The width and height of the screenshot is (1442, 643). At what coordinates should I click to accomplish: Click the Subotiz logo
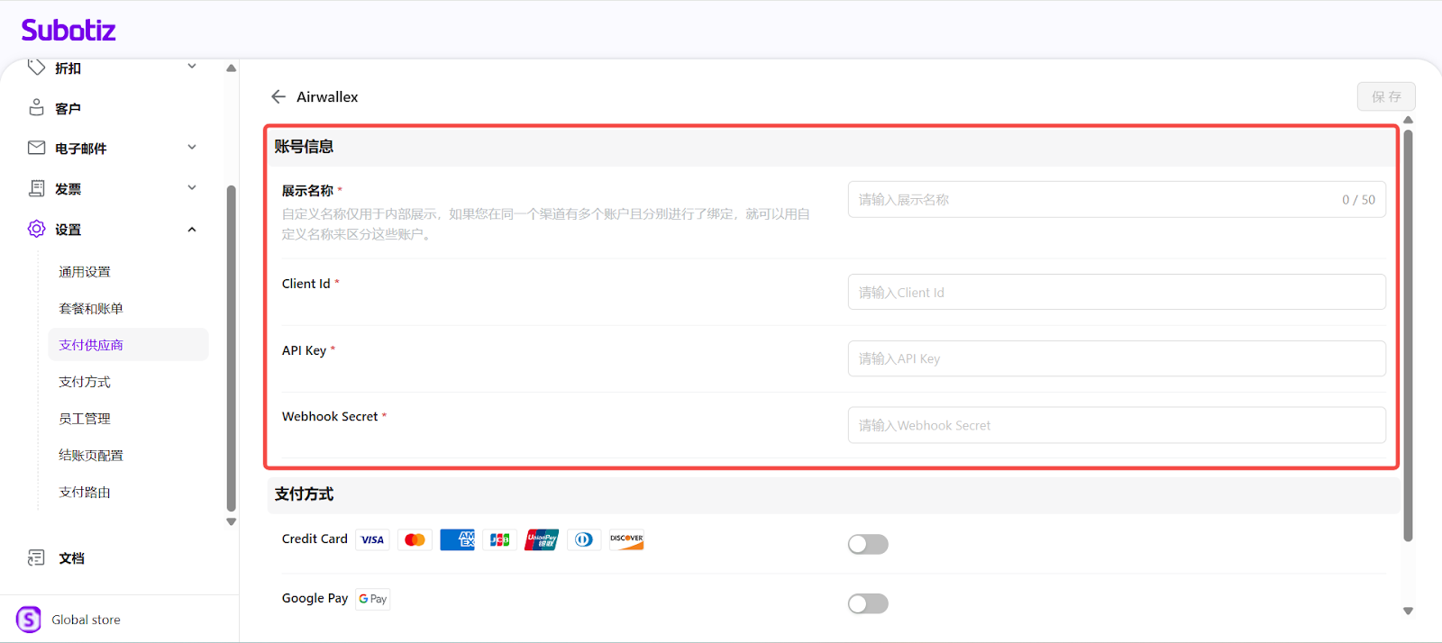coord(68,31)
